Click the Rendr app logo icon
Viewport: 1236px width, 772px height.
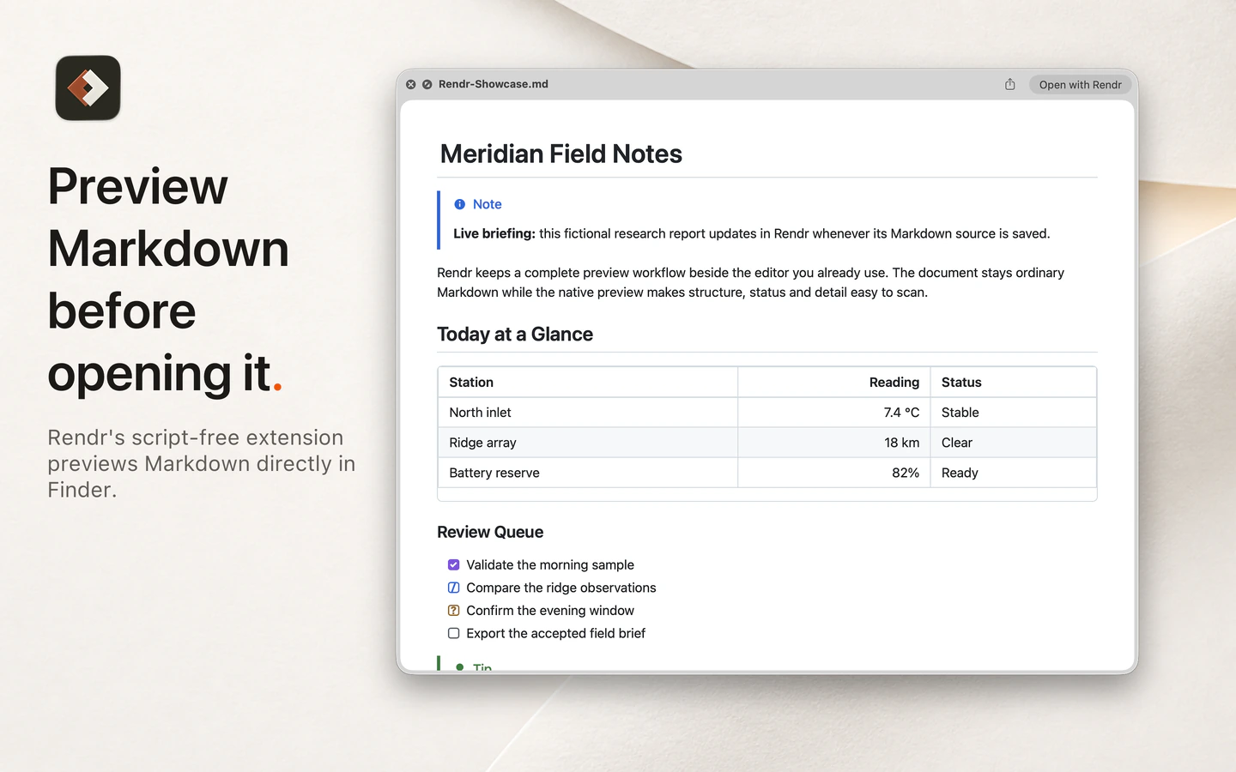click(88, 87)
